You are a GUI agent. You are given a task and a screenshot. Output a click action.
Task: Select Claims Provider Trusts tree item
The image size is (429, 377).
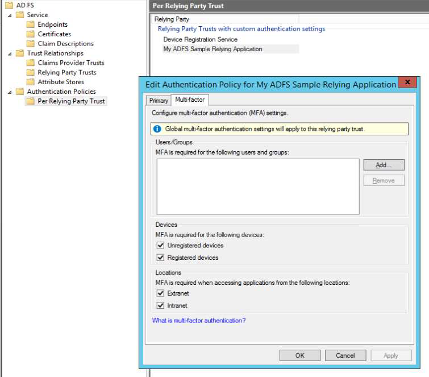[x=71, y=63]
